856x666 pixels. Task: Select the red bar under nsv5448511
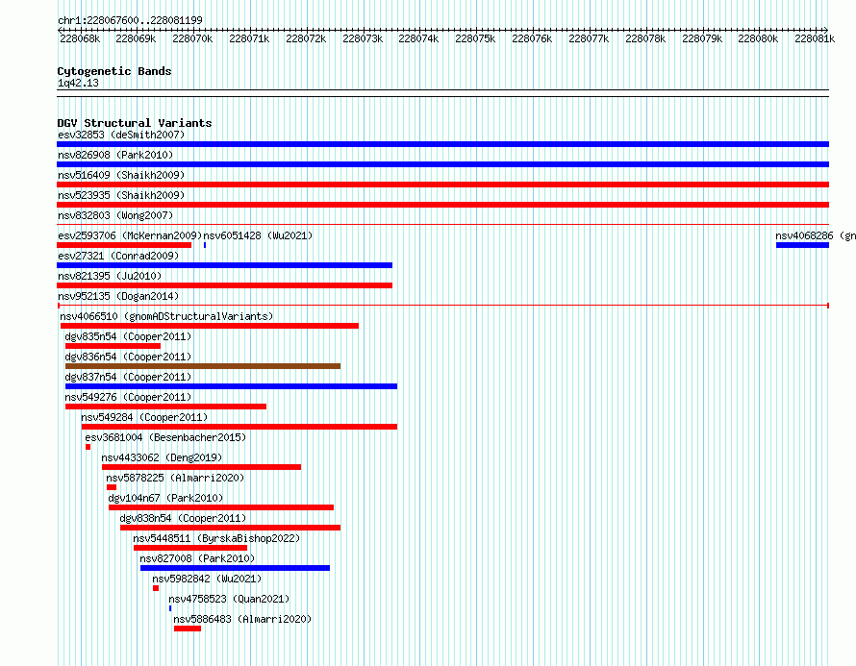190,548
